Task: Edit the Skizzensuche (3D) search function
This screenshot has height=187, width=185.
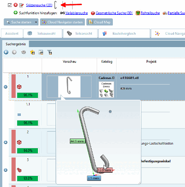Action: pos(21,5)
